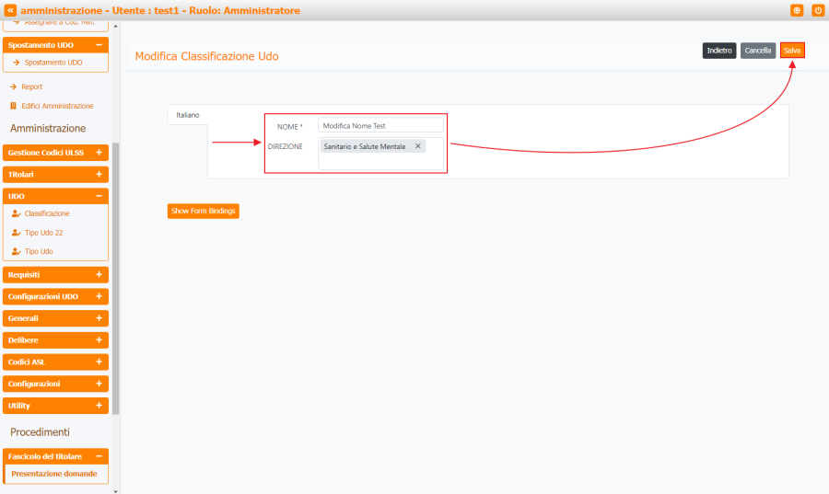Collapse the Fascicolo del titolare section
The height and width of the screenshot is (494, 829).
click(x=99, y=456)
